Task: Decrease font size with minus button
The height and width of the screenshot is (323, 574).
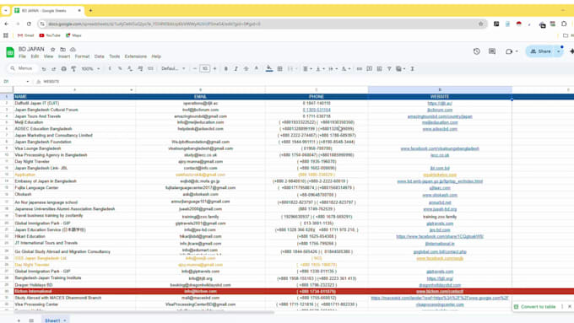Action: [195, 69]
